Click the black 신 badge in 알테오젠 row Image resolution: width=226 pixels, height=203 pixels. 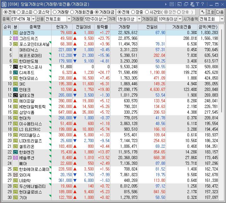coord(15,95)
